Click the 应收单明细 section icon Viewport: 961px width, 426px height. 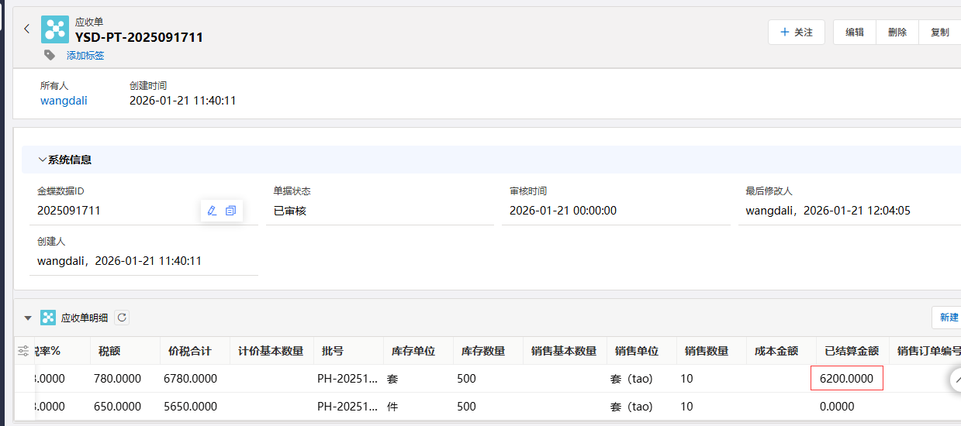48,318
